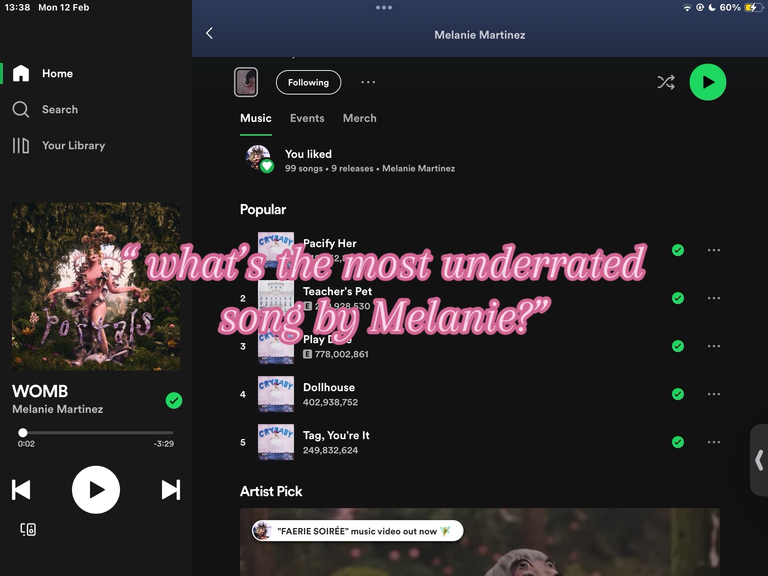Tap the remaining time -3:29 label
768x576 pixels.
164,444
